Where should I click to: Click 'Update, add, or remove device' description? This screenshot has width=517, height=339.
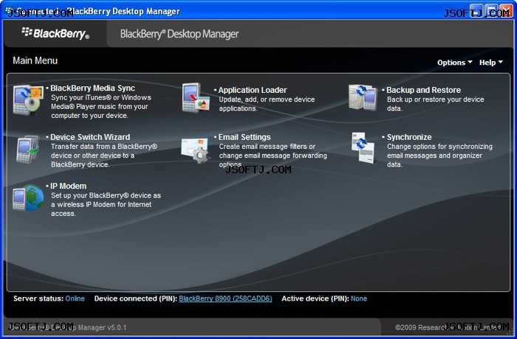point(267,104)
